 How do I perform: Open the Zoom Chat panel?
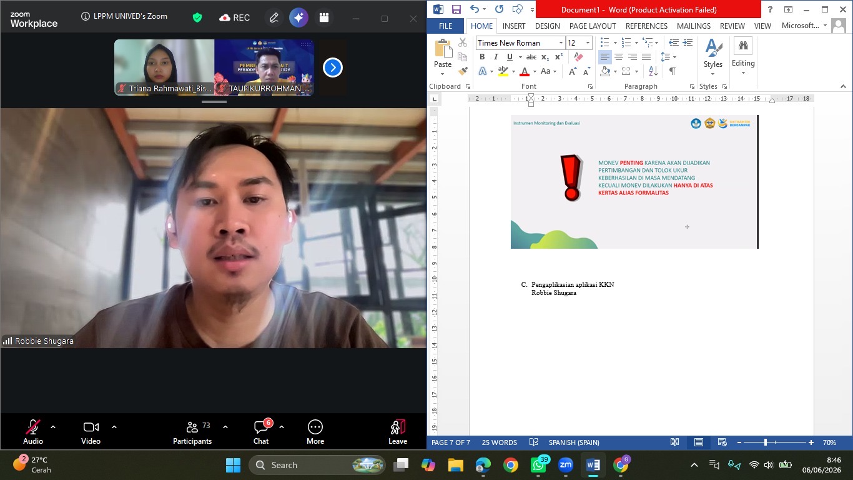point(261,431)
